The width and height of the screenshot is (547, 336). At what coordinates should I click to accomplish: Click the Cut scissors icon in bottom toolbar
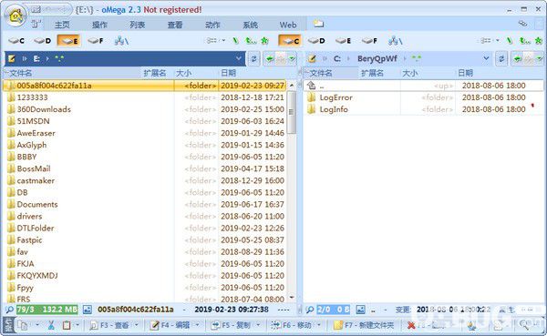(x=51, y=325)
